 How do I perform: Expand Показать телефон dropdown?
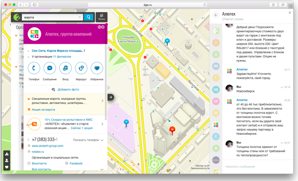88,140
